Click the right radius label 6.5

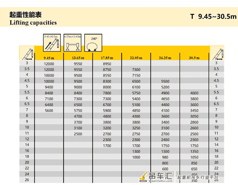pyautogui.click(x=216, y=104)
